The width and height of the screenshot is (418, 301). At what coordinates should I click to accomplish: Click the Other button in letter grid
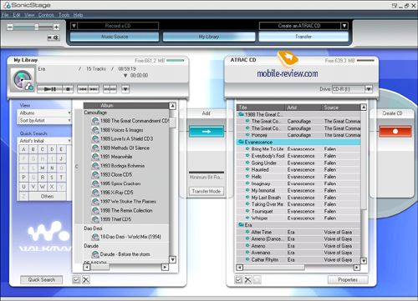pyautogui.click(x=47, y=196)
